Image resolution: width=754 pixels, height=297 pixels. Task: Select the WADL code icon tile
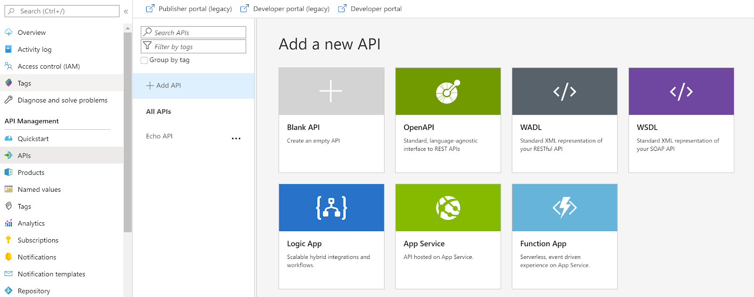(x=565, y=92)
